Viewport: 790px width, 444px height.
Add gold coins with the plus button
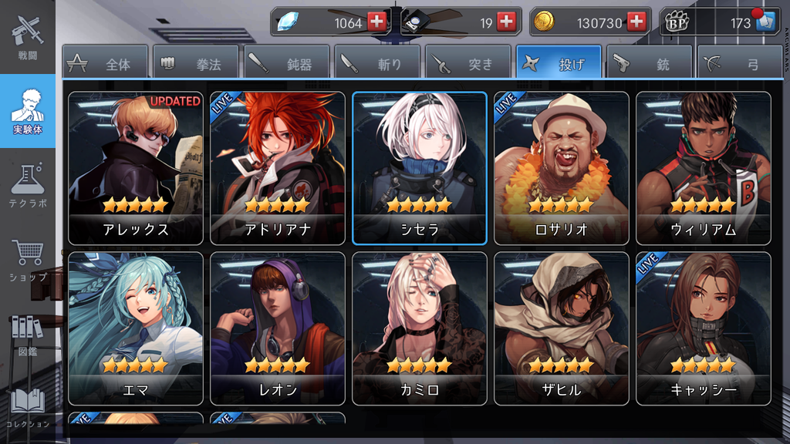coord(636,22)
